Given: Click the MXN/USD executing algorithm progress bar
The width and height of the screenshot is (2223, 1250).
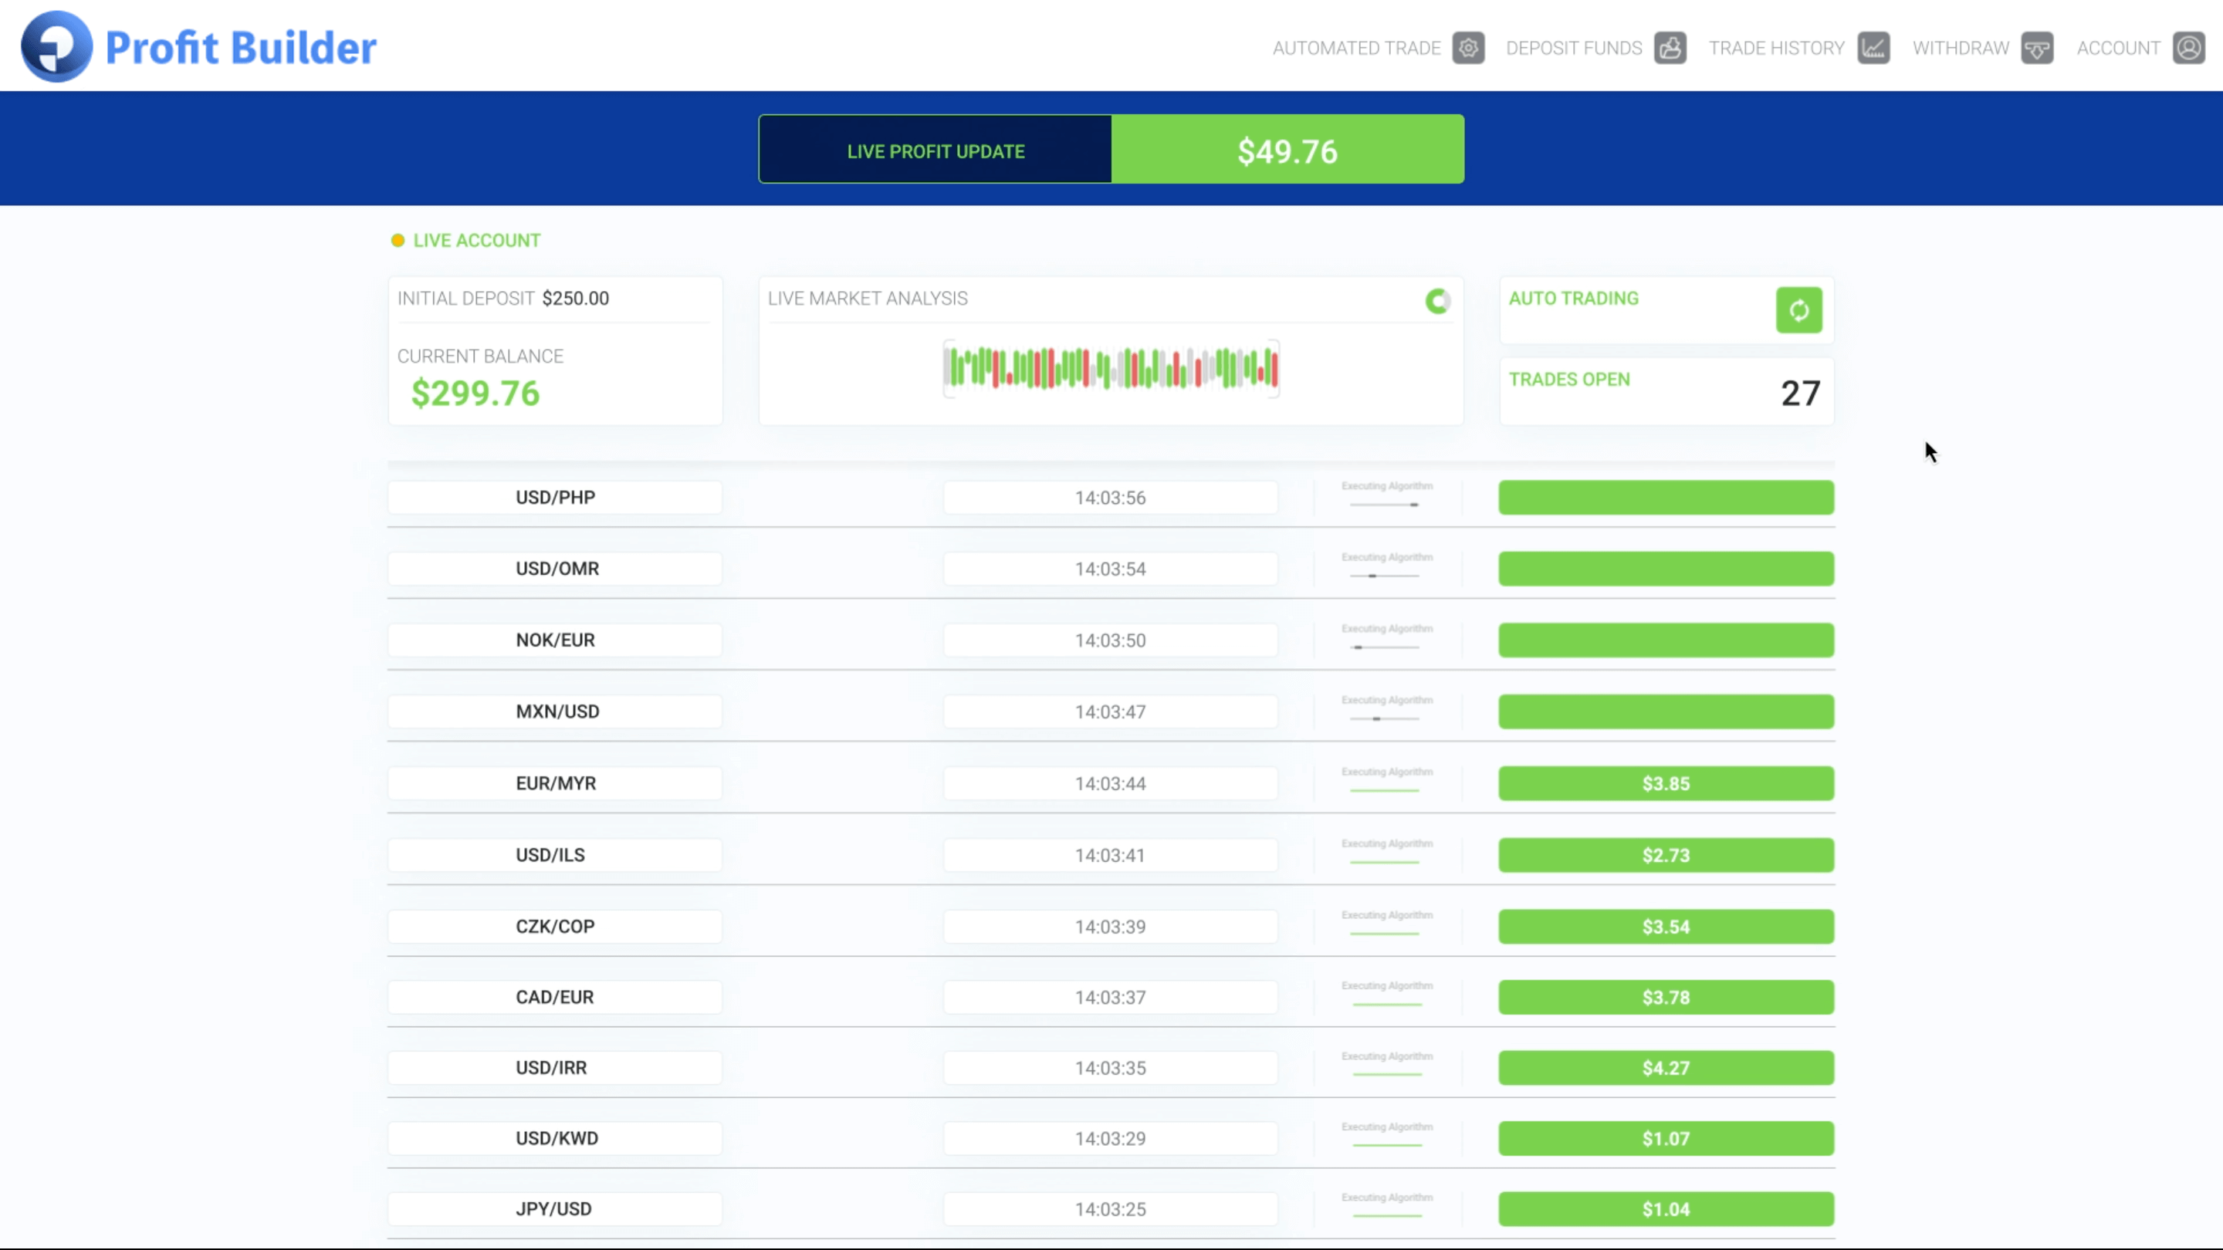Looking at the screenshot, I should click(x=1385, y=719).
